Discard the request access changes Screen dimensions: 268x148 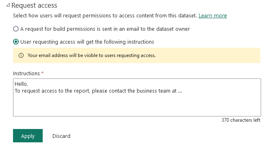(x=61, y=136)
